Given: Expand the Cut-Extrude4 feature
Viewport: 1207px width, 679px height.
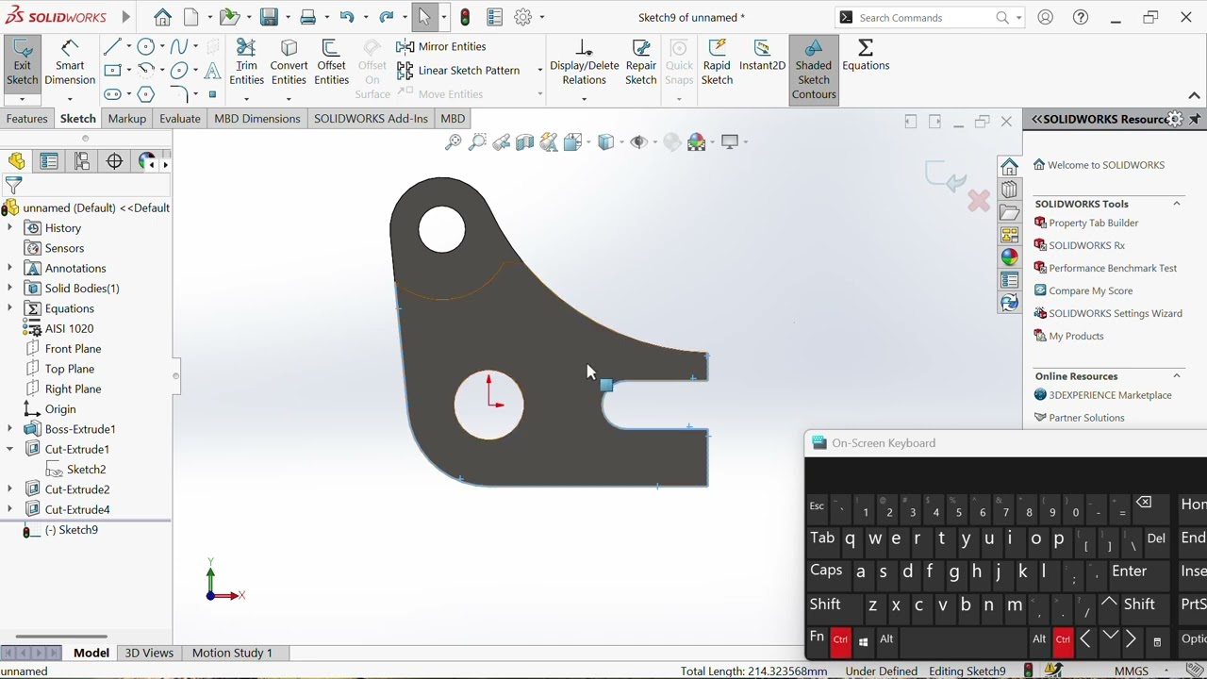Looking at the screenshot, I should point(9,510).
